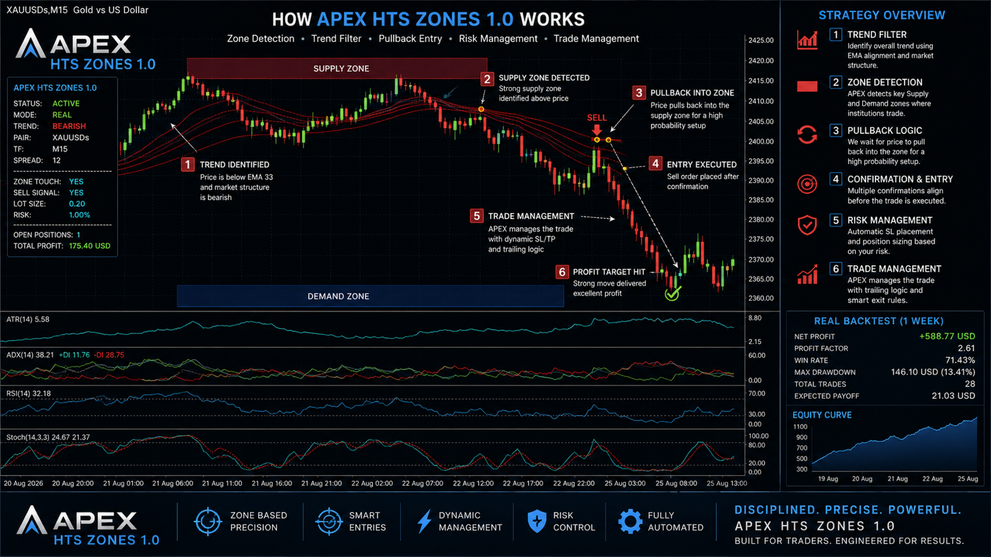Screen dimensions: 991x557
Task: Click the LOT SIZE value 0.20
Action: (x=77, y=204)
